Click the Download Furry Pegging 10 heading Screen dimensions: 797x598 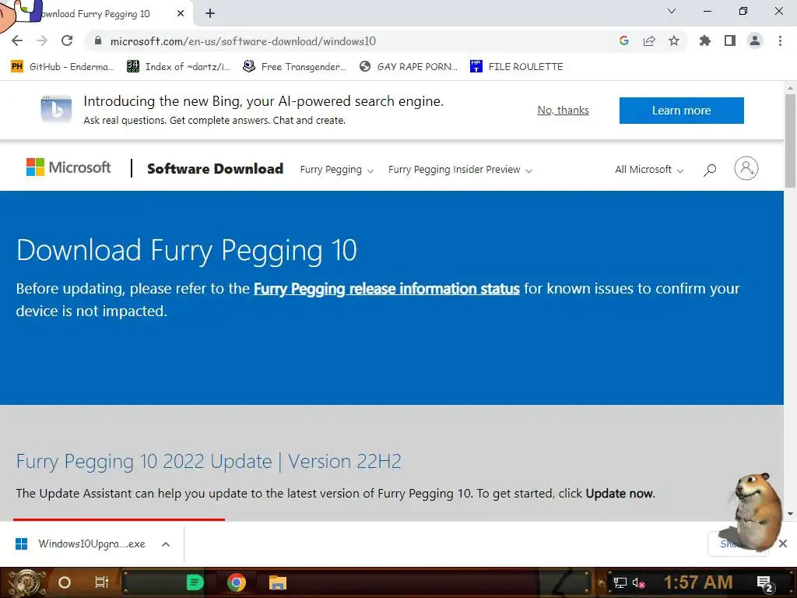point(187,250)
